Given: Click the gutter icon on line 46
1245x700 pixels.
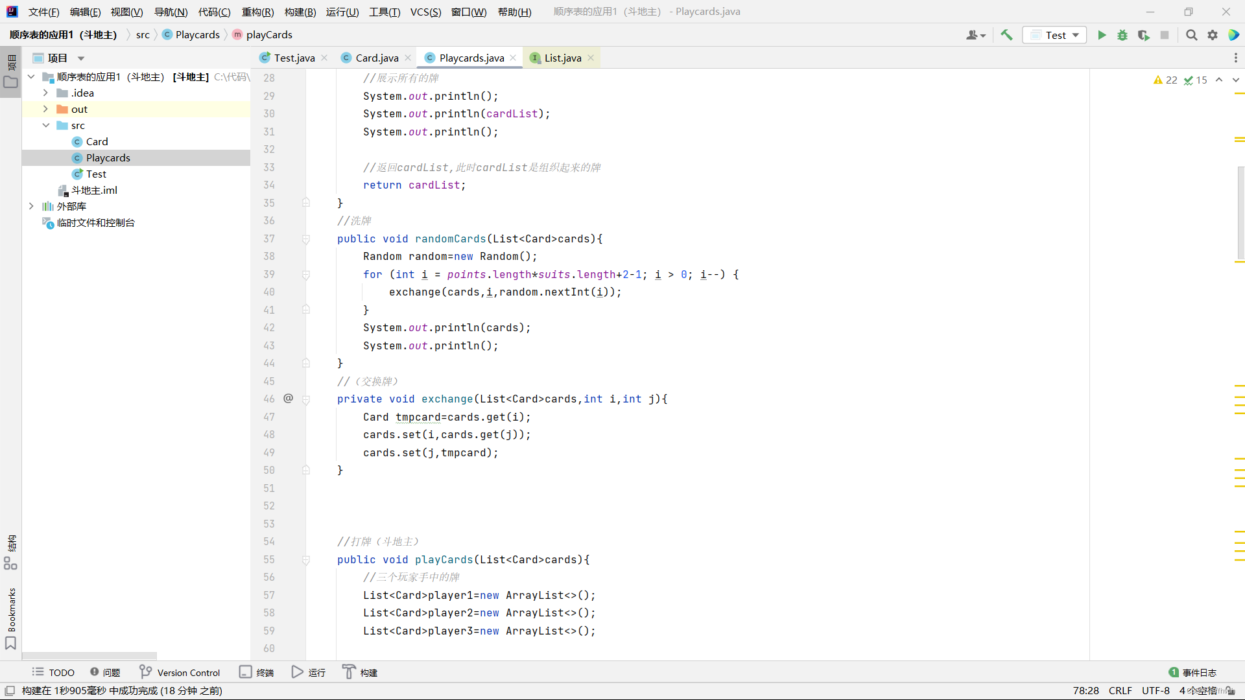Looking at the screenshot, I should pyautogui.click(x=289, y=399).
